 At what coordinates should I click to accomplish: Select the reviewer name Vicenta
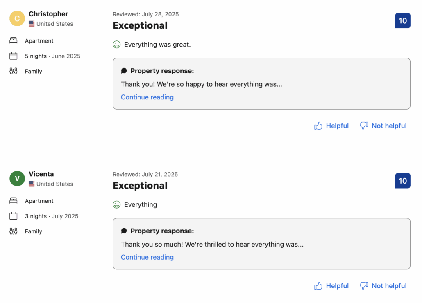tap(41, 174)
